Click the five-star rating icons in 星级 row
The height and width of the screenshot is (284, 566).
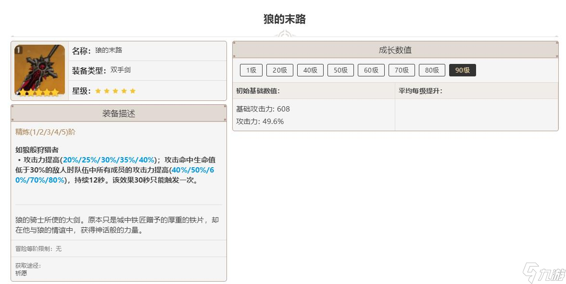pos(115,91)
